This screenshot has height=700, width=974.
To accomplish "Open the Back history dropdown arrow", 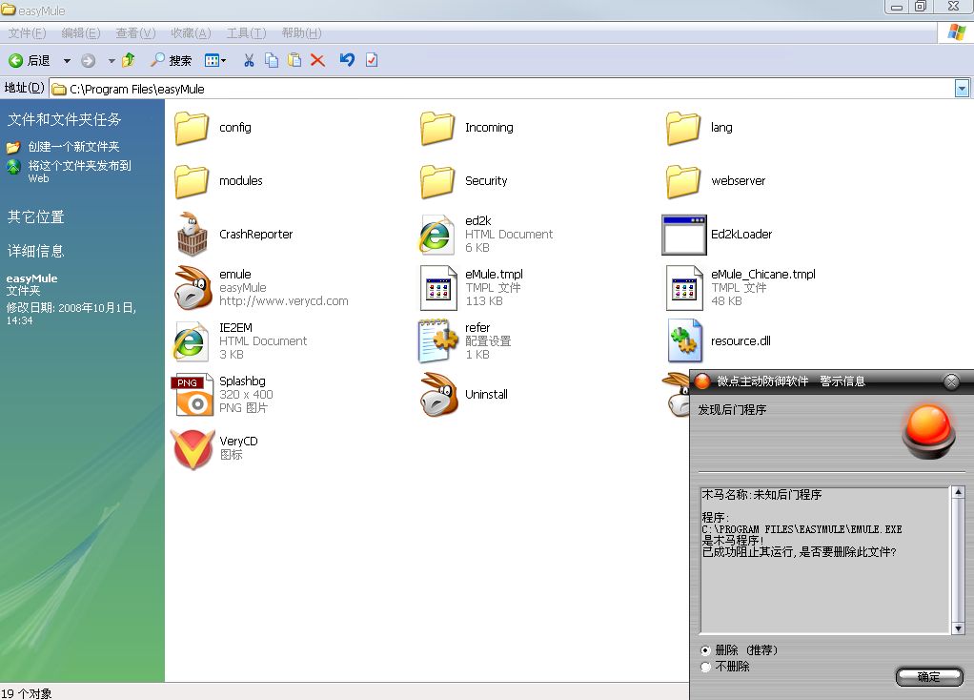I will (67, 61).
